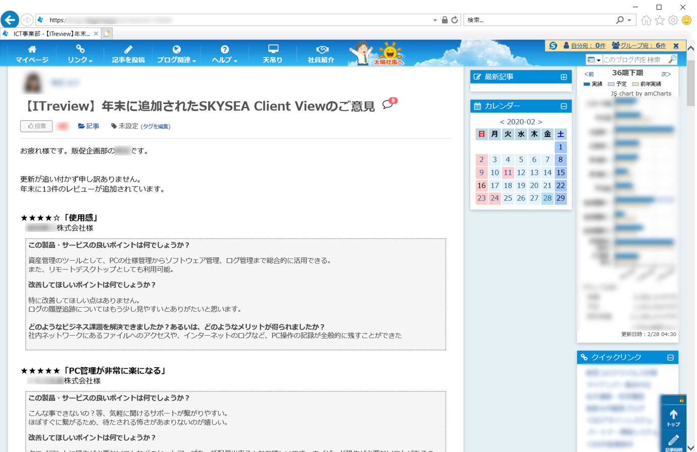Open browser settings gear
Viewport: 697px width, 452px height.
tap(673, 20)
